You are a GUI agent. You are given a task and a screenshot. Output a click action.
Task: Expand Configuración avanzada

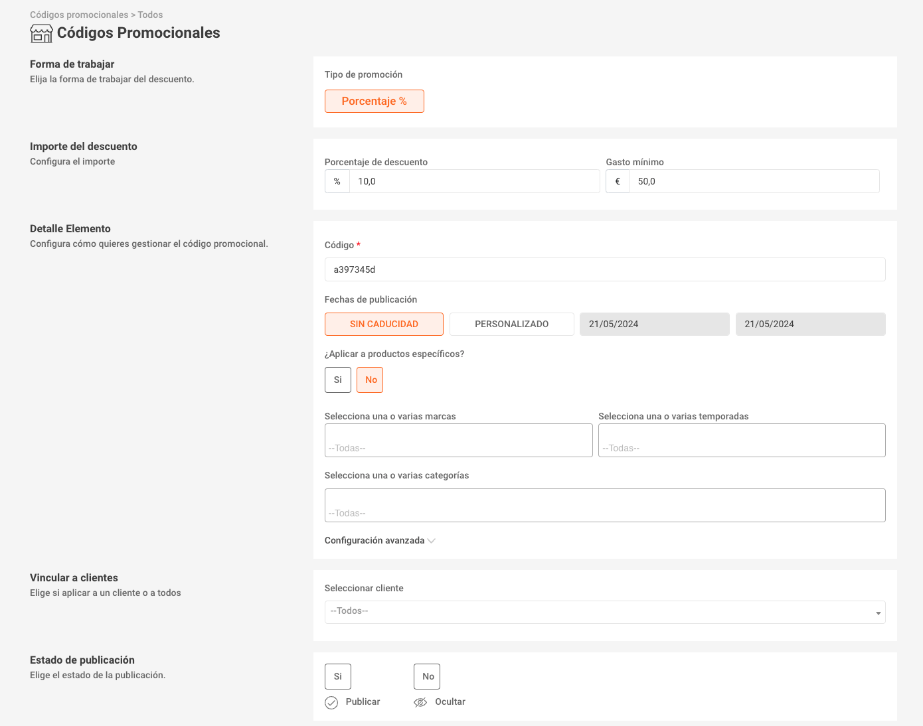point(380,540)
